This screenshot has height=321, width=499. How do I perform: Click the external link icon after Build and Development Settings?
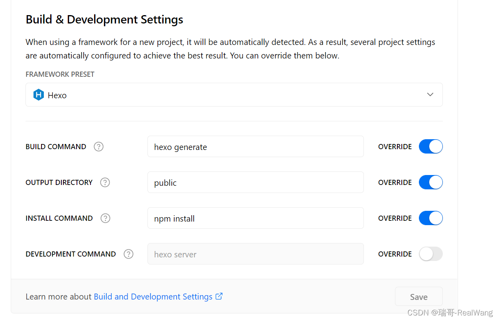[x=219, y=296]
